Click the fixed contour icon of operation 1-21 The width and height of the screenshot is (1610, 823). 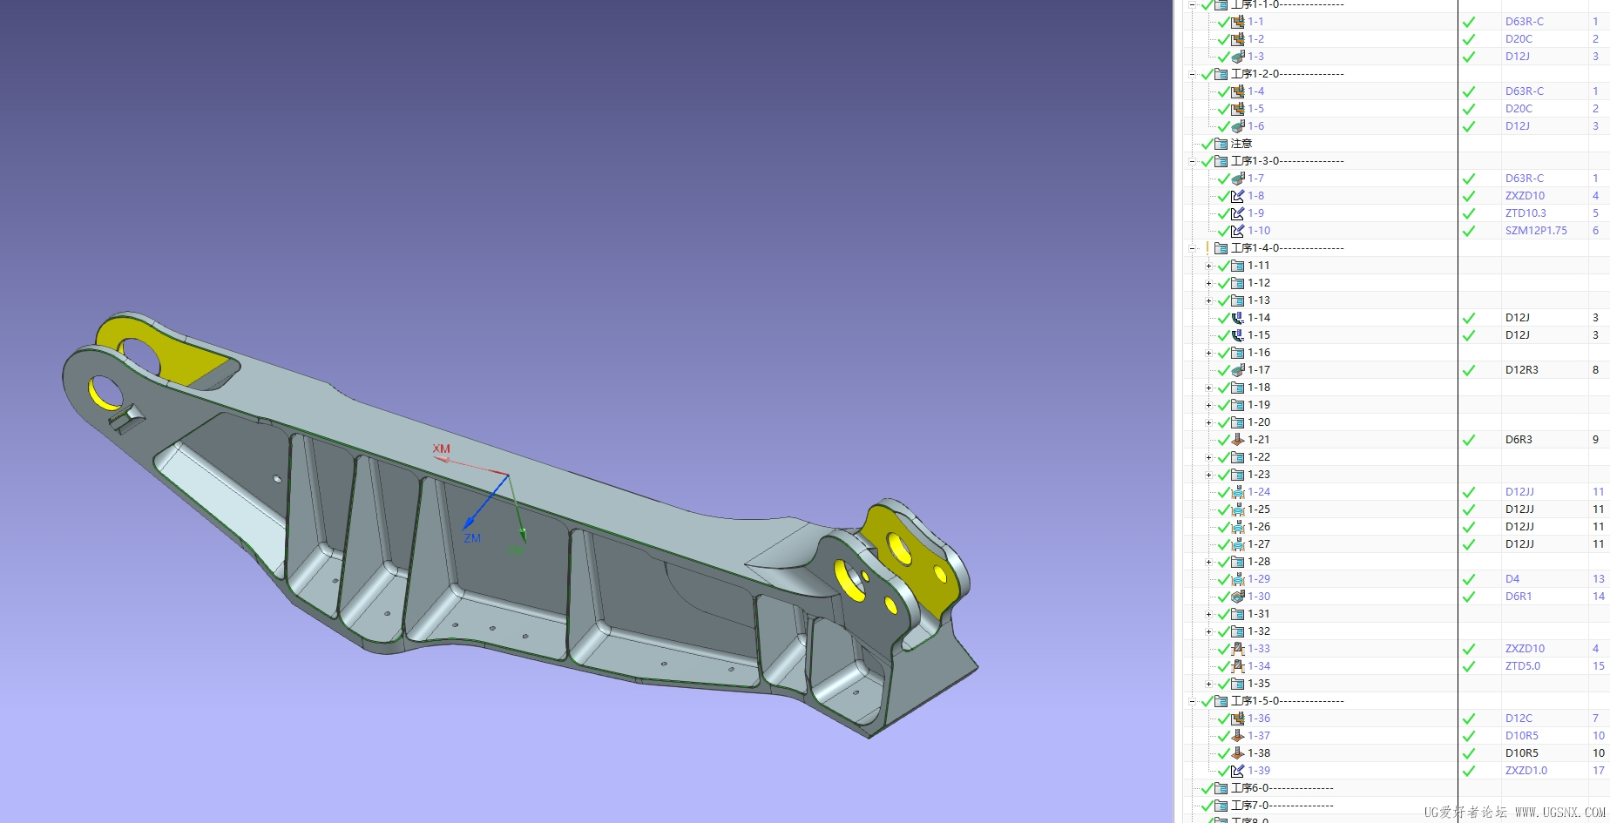coord(1237,440)
